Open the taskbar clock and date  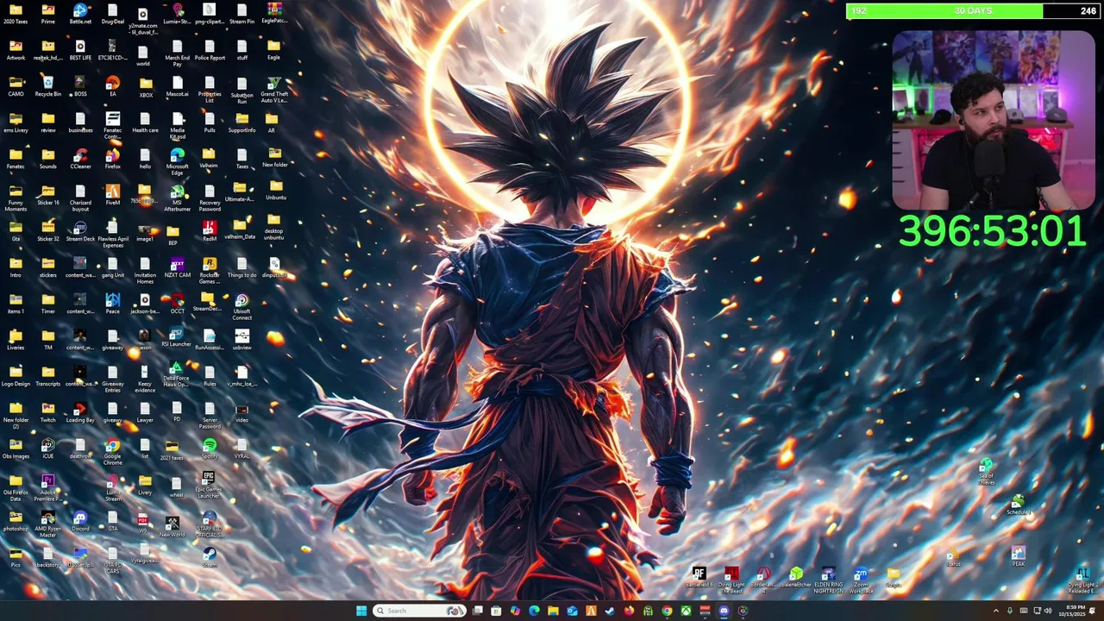[1074, 611]
